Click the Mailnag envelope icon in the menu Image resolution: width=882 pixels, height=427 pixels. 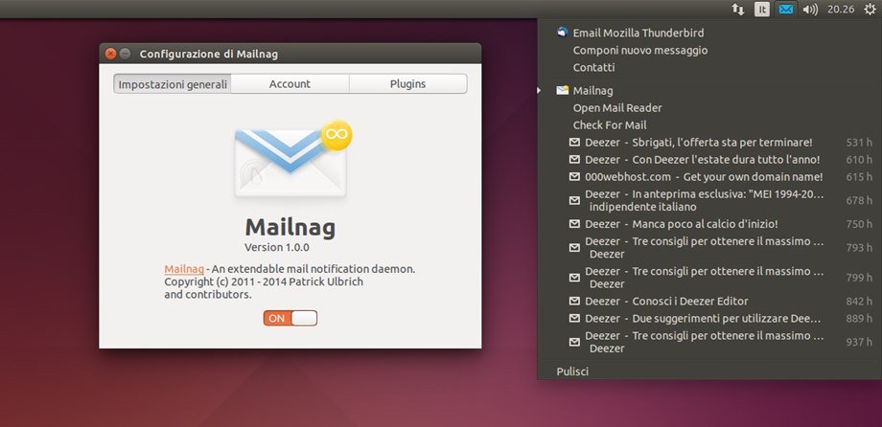point(563,91)
